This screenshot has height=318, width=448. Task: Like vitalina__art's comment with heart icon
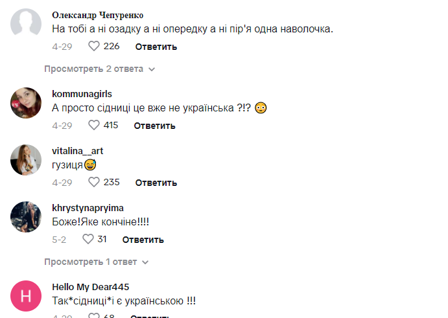tap(94, 182)
